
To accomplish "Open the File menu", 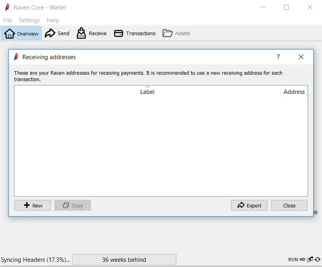I will [8, 20].
